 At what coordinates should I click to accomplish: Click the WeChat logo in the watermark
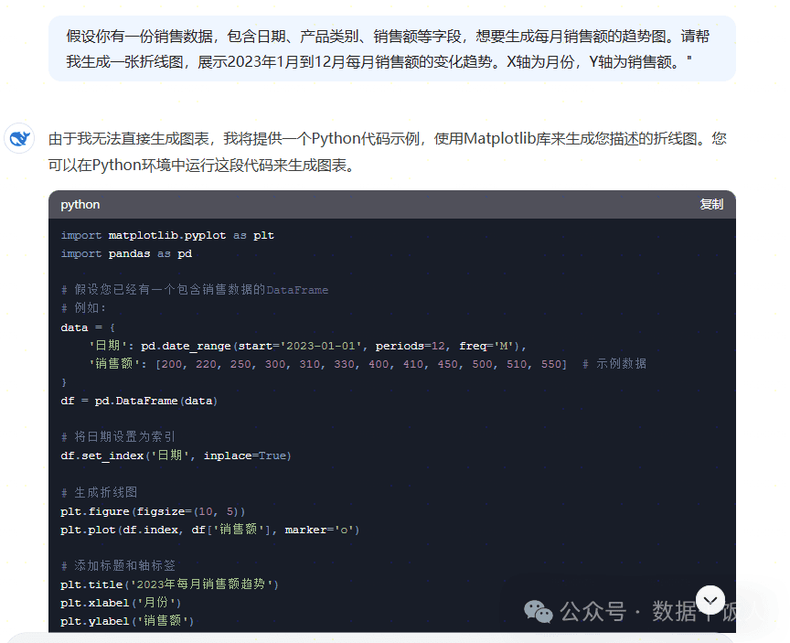click(x=538, y=611)
